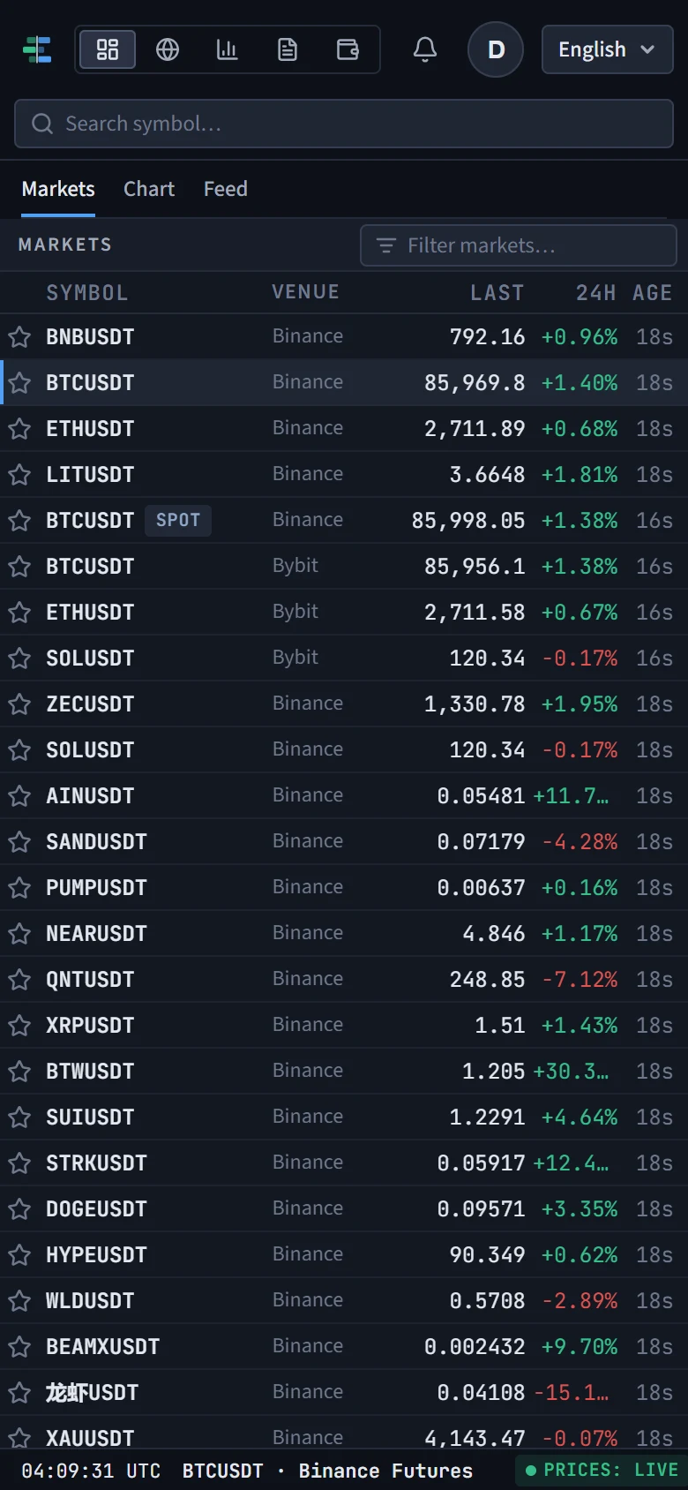Viewport: 688px width, 1490px height.
Task: Open the wallet icon
Action: coord(348,49)
